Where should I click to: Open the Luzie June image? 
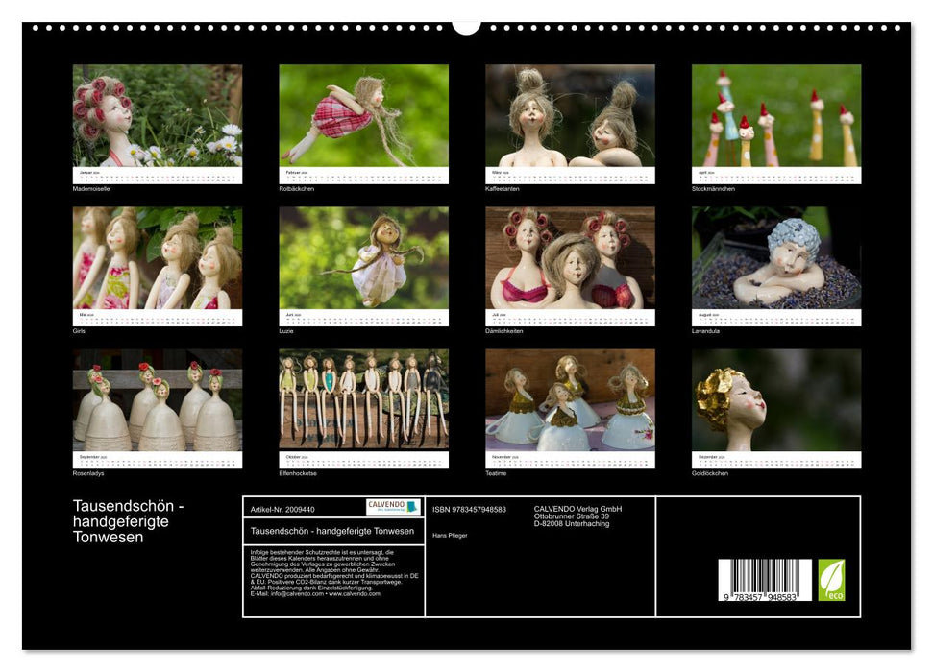[363, 258]
